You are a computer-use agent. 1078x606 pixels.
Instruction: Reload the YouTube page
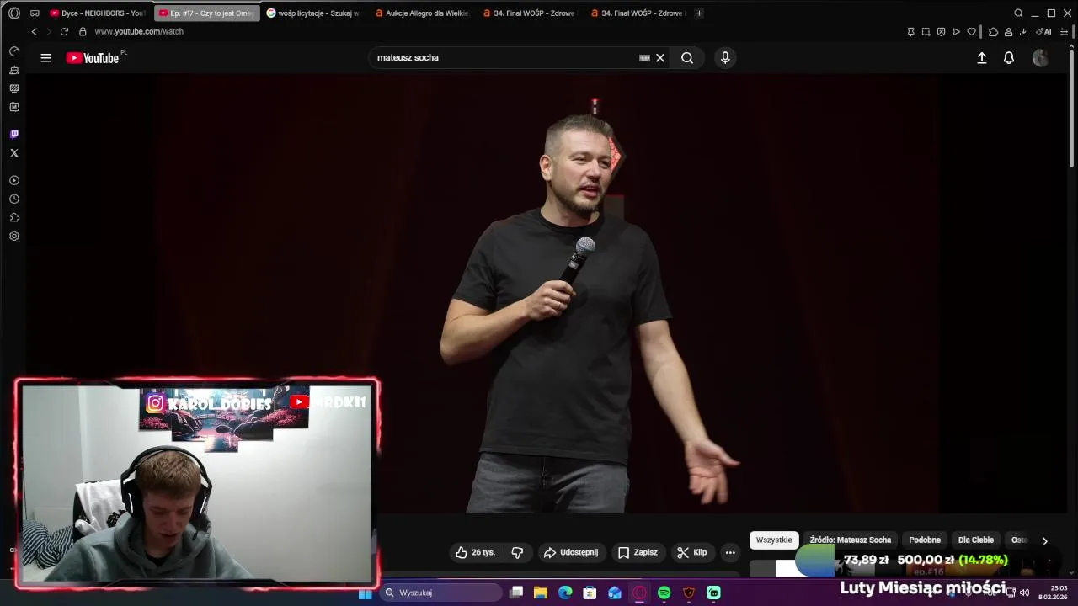(64, 31)
